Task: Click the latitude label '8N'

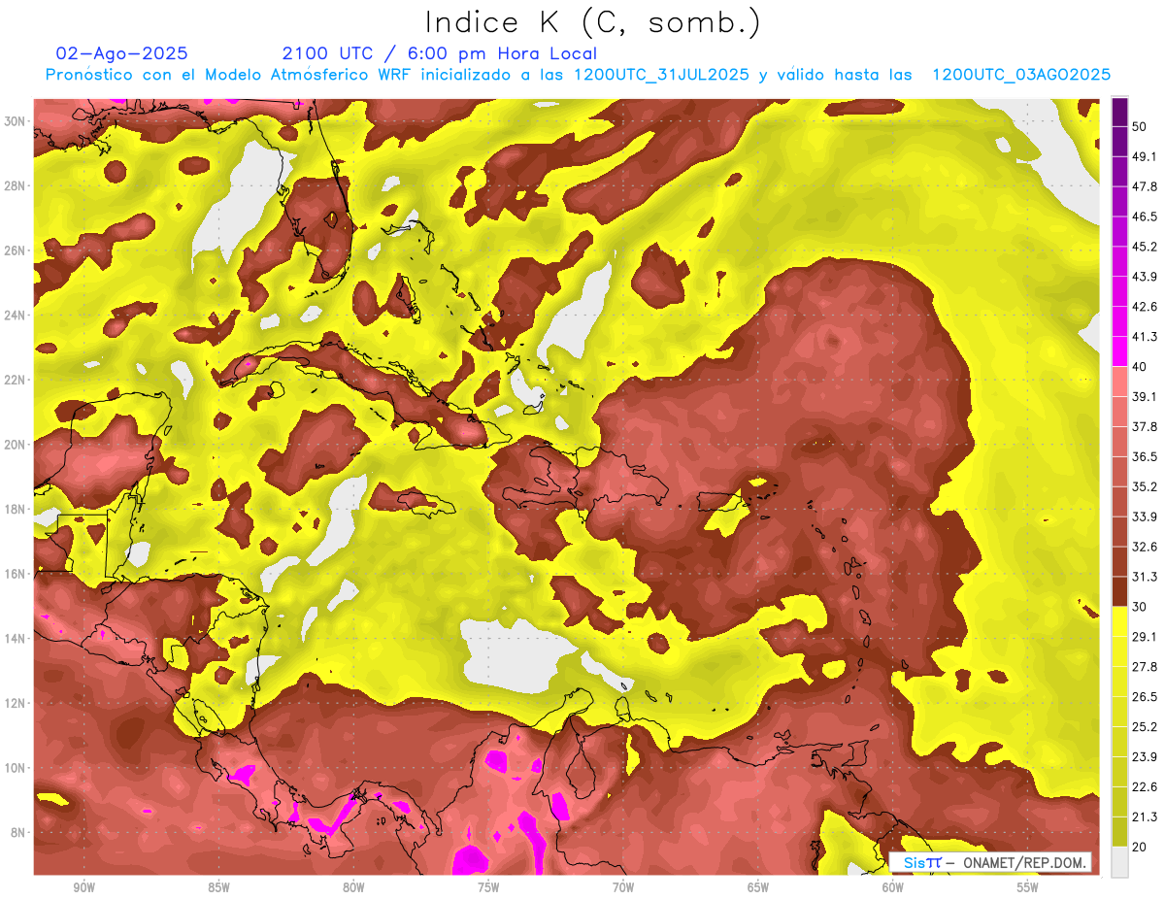Action: pos(18,833)
